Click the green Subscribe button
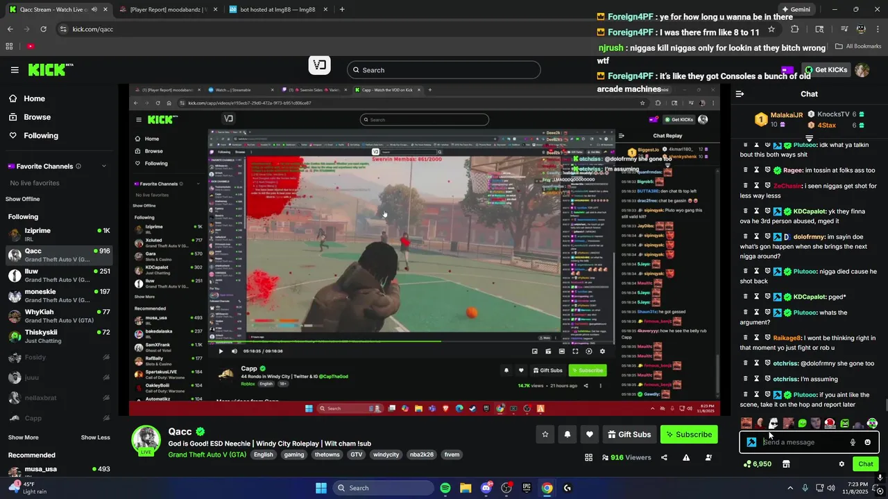Screen dimensions: 888x499 tap(689, 435)
